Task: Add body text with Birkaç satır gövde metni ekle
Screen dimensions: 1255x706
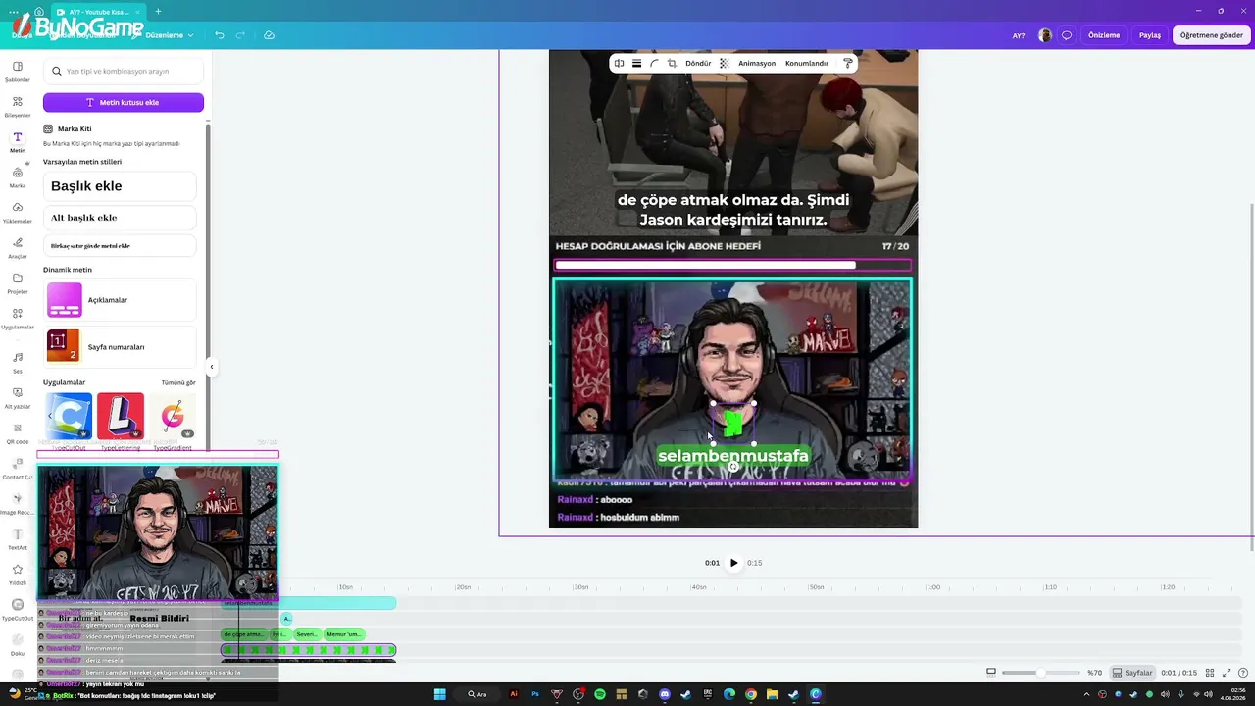Action: pyautogui.click(x=120, y=245)
